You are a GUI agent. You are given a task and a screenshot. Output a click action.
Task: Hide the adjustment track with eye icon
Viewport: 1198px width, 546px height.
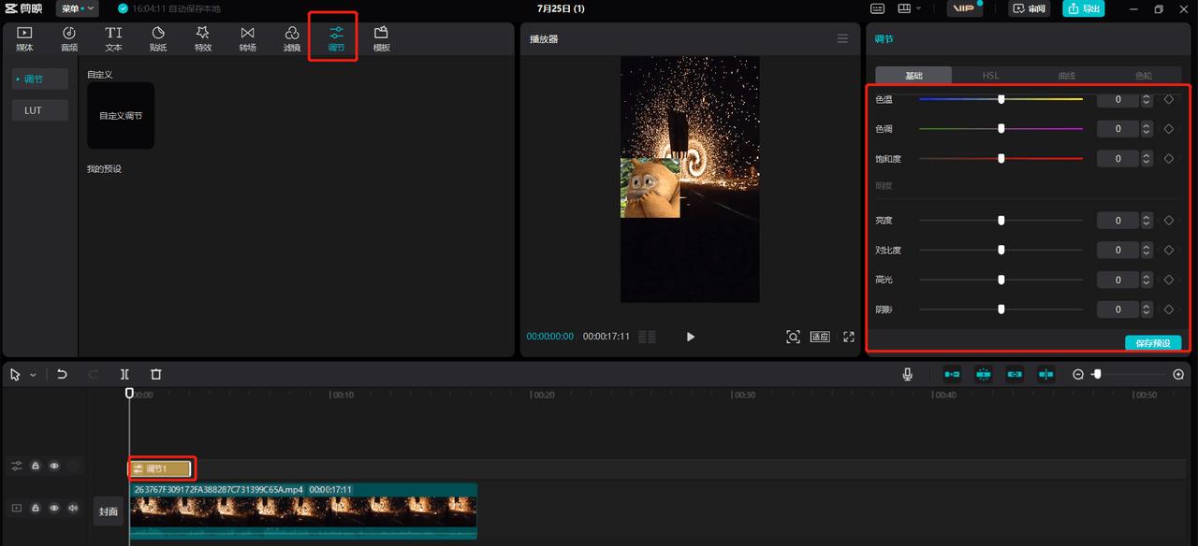[54, 466]
